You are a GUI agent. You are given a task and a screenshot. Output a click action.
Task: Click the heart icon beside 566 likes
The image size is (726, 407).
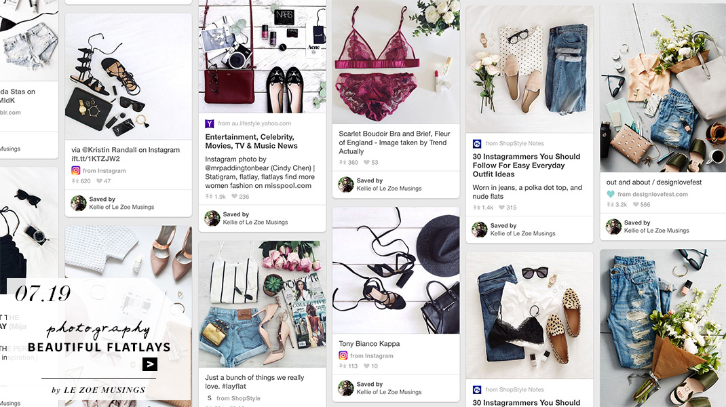[x=634, y=204]
